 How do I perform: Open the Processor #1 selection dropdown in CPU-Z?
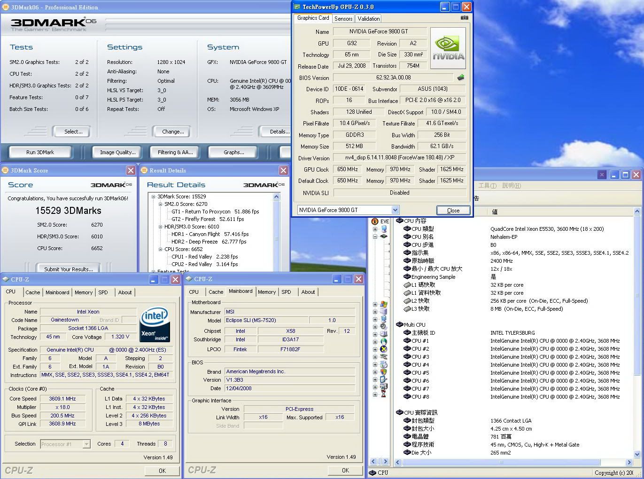tap(86, 444)
